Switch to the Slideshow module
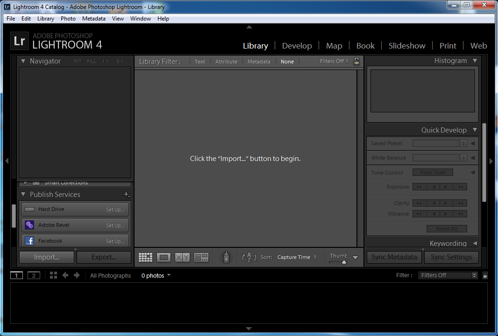Viewport: 498px width, 336px height. click(407, 46)
